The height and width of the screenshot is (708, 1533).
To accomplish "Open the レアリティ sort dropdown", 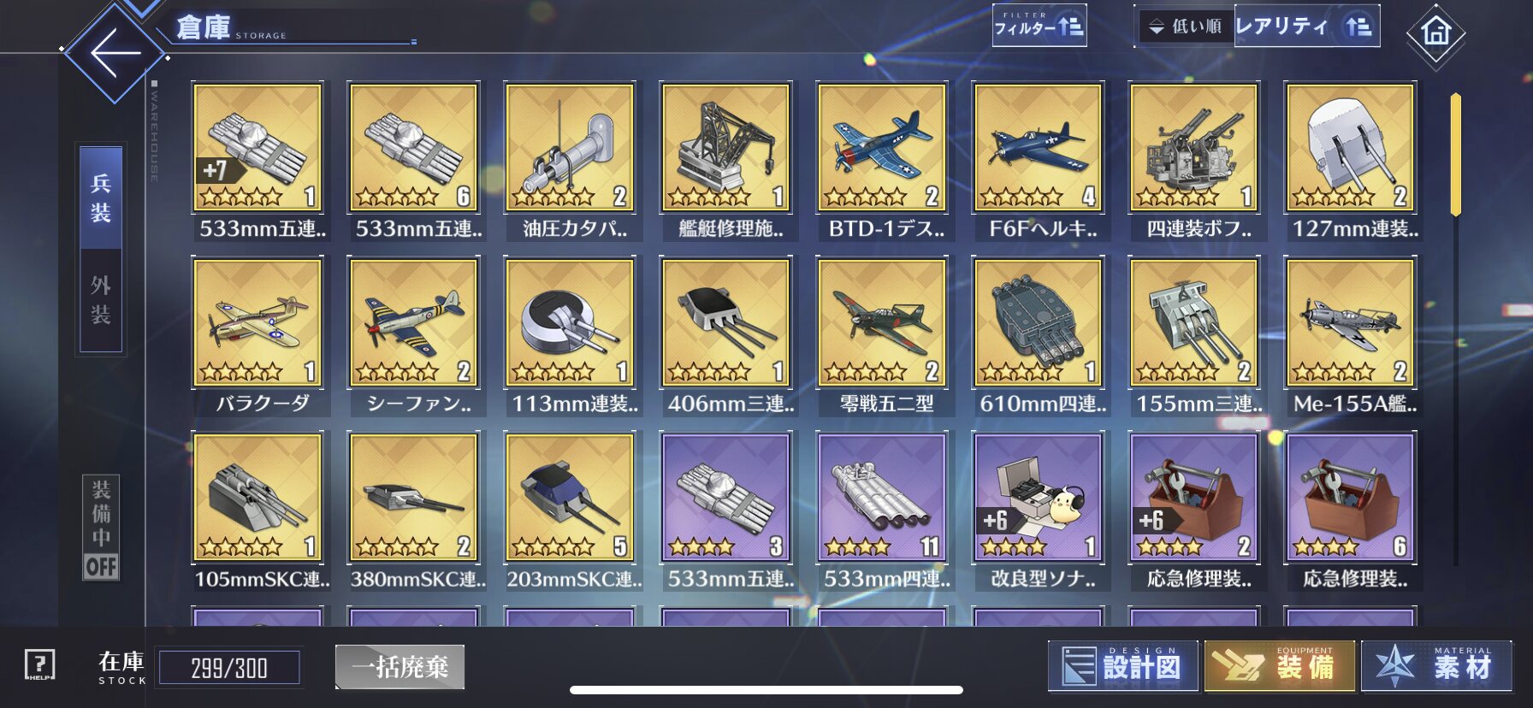I will tap(1306, 27).
